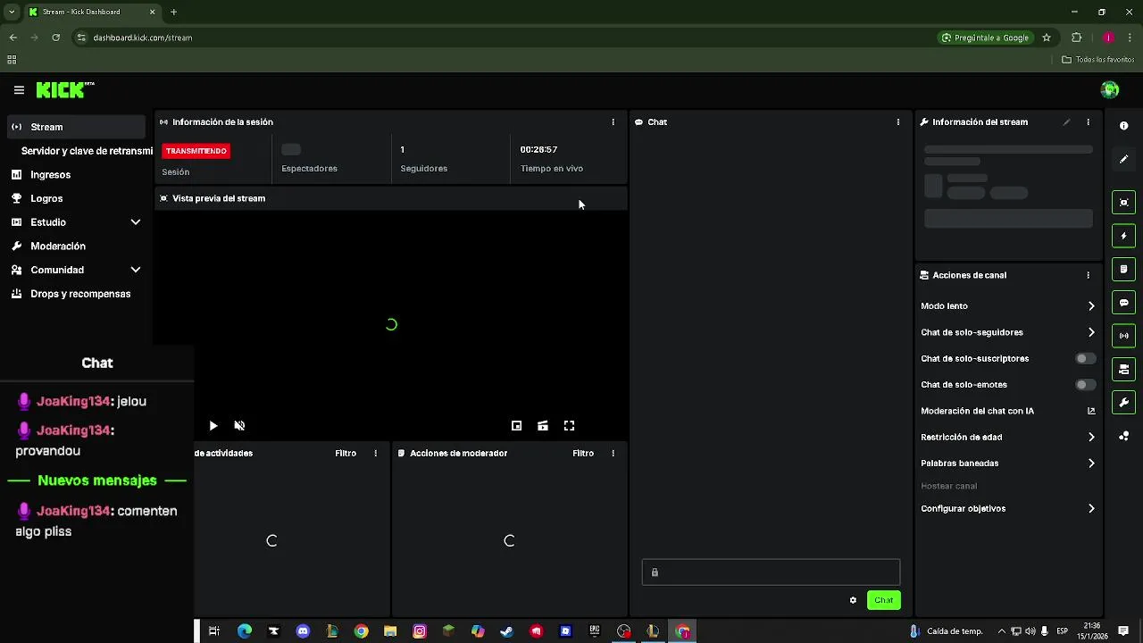Select Stream in sidebar
Viewport: 1143px width, 643px height.
coord(76,127)
